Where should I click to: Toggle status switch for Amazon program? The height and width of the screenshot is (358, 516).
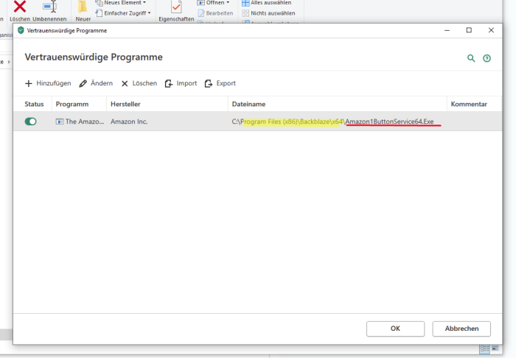31,122
